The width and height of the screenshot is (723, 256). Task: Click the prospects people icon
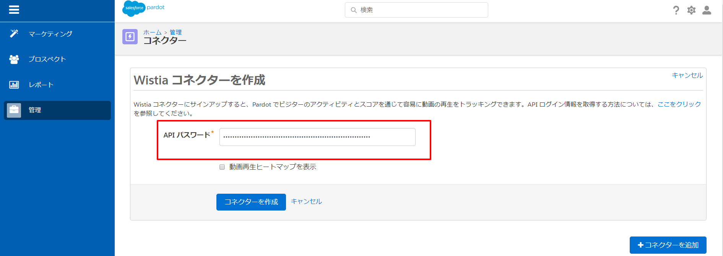14,59
